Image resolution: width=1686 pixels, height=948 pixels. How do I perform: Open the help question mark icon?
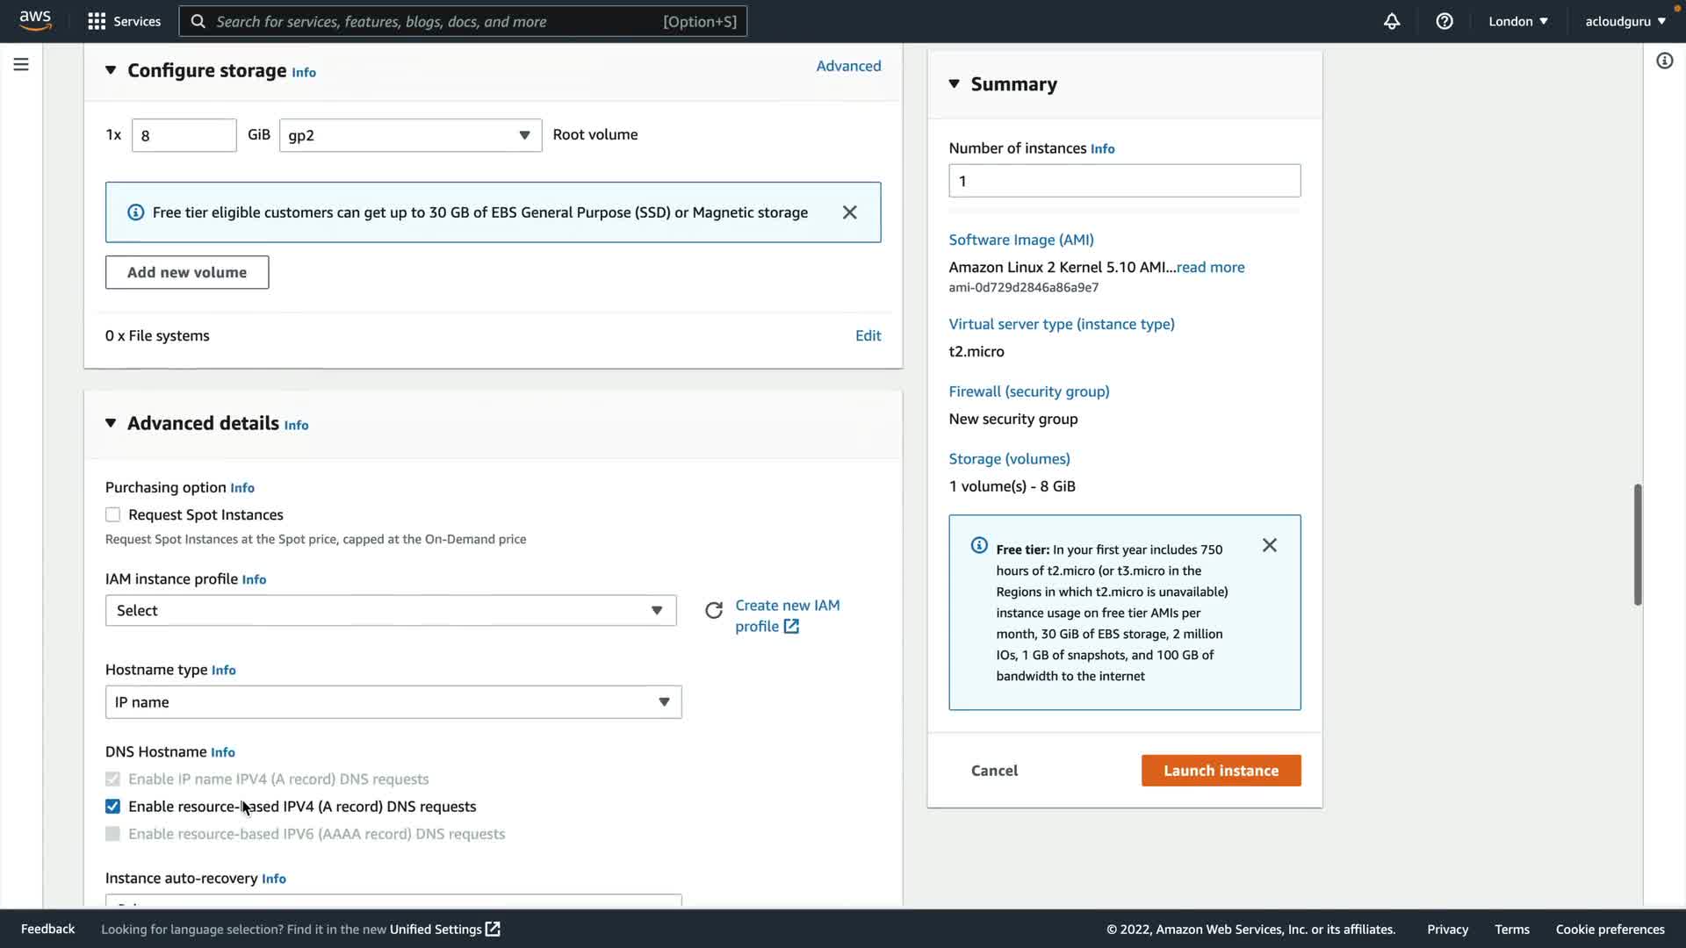point(1445,21)
